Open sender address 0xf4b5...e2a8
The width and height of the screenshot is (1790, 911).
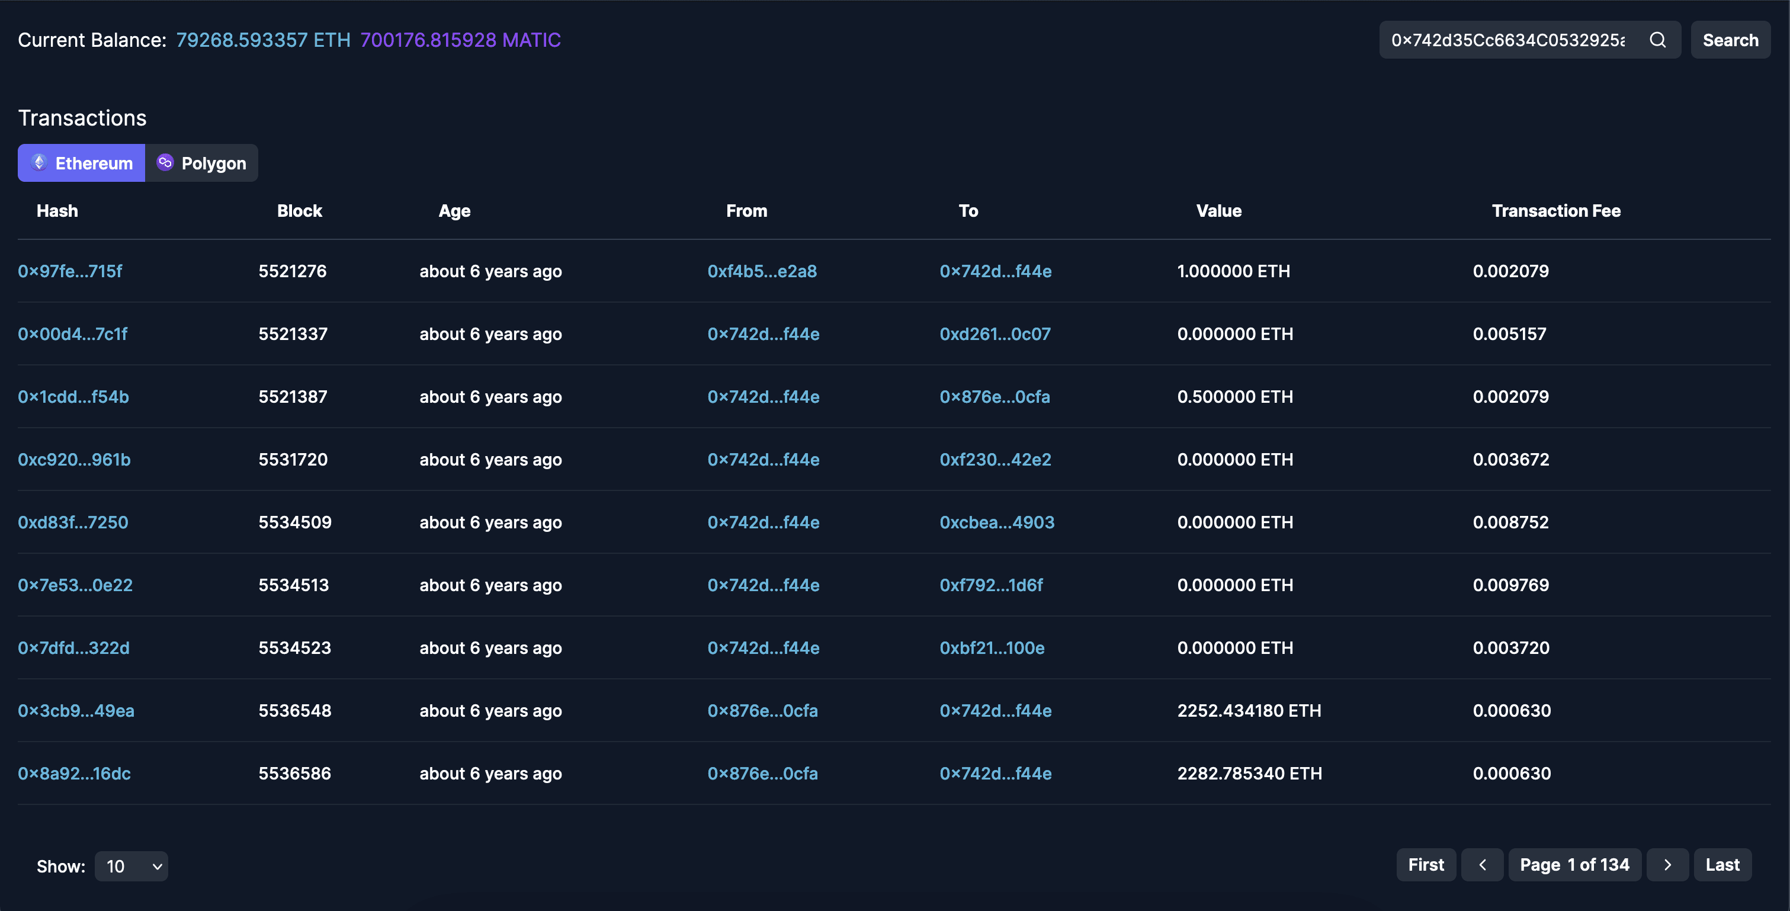click(762, 271)
